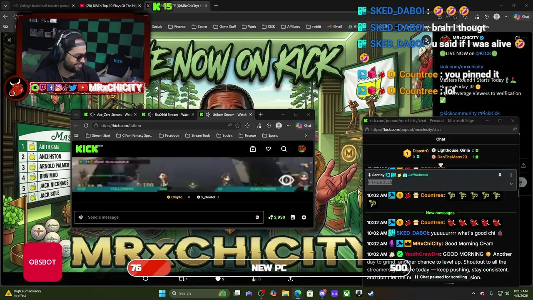This screenshot has width=533, height=300.
Task: Open Stream Start bookmarks folder
Action: click(98, 135)
